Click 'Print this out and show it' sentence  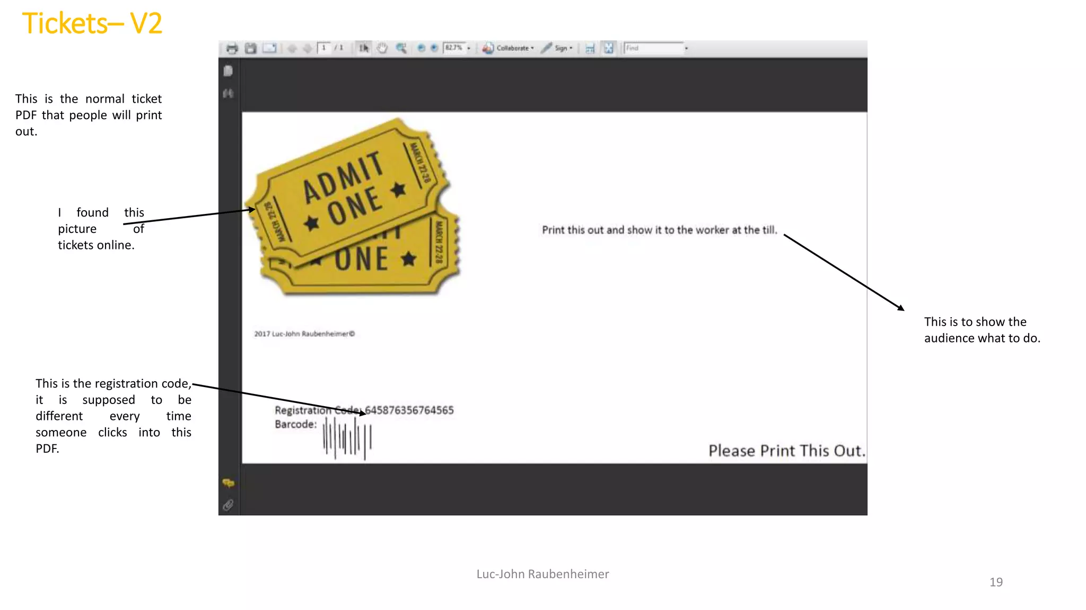pyautogui.click(x=659, y=230)
